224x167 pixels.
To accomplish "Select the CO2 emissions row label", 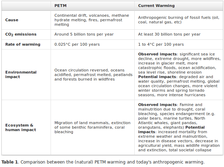I will coord(21,35).
